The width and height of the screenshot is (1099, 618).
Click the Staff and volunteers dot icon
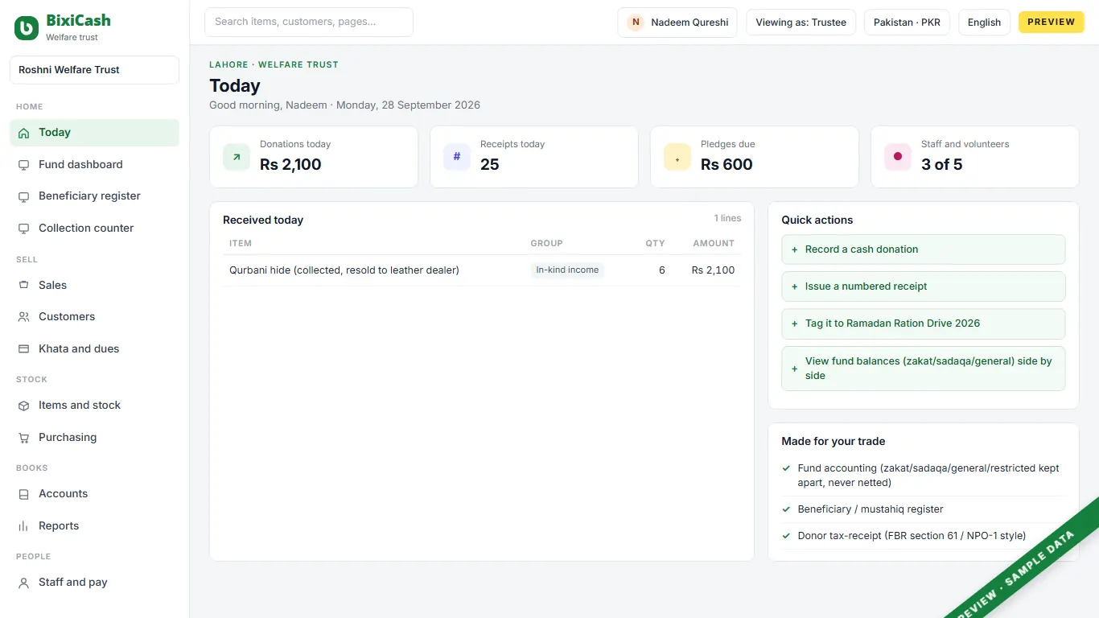(898, 157)
